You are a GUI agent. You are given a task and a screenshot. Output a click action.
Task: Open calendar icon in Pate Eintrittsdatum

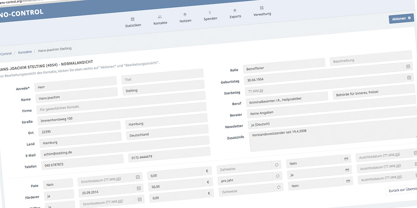tap(138, 177)
